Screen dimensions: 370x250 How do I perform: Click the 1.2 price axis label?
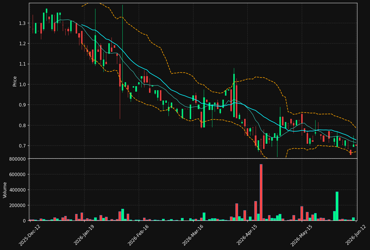pyautogui.click(x=23, y=44)
